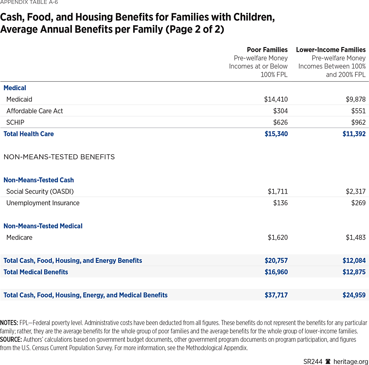This screenshot has width=369, height=365.
Task: Click the Non-Means-Tested Cash heading
Action: pos(38,180)
